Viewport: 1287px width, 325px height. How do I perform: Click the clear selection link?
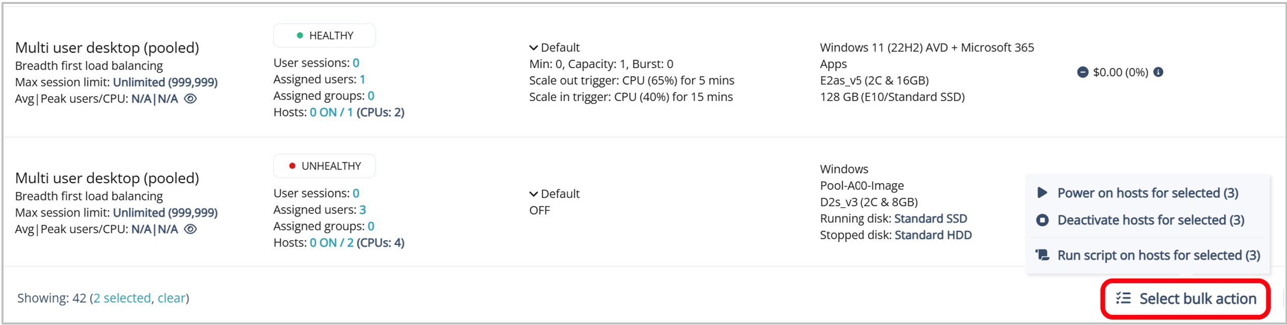(171, 298)
